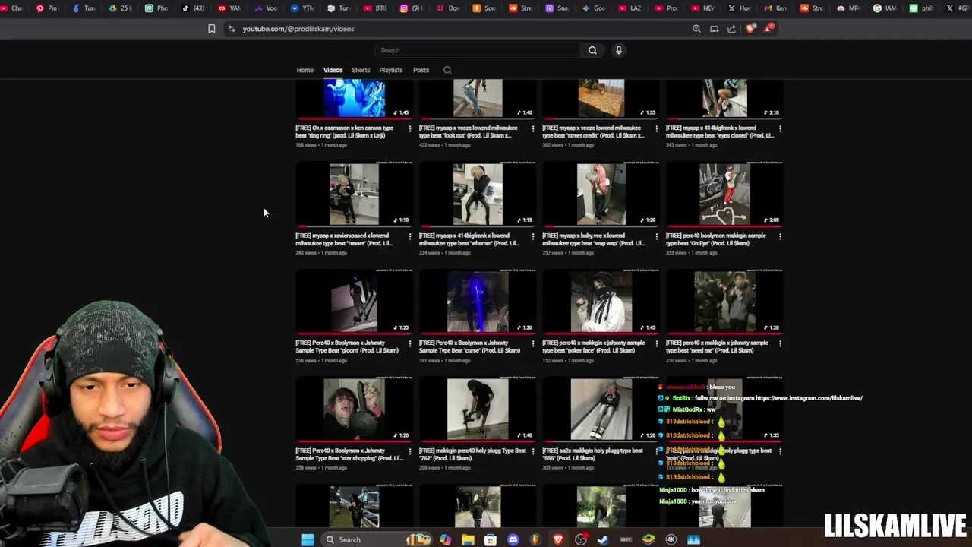Open "ring ring" type beat video title
Screen dimensions: 972x547
pyautogui.click(x=345, y=131)
